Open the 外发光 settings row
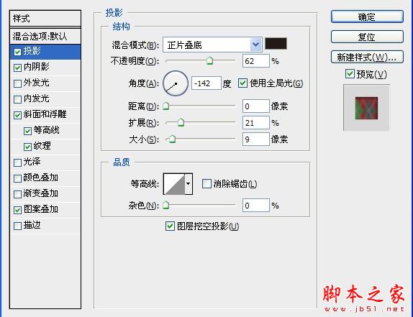 [45, 83]
